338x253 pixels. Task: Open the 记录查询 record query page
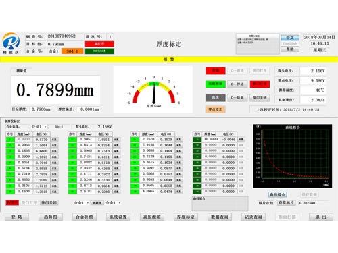coord(254,217)
